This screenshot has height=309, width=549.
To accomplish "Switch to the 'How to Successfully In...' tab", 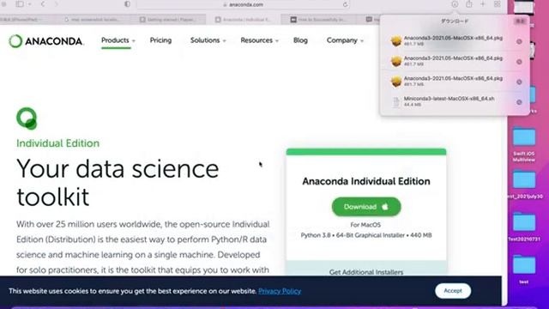I will (318, 20).
